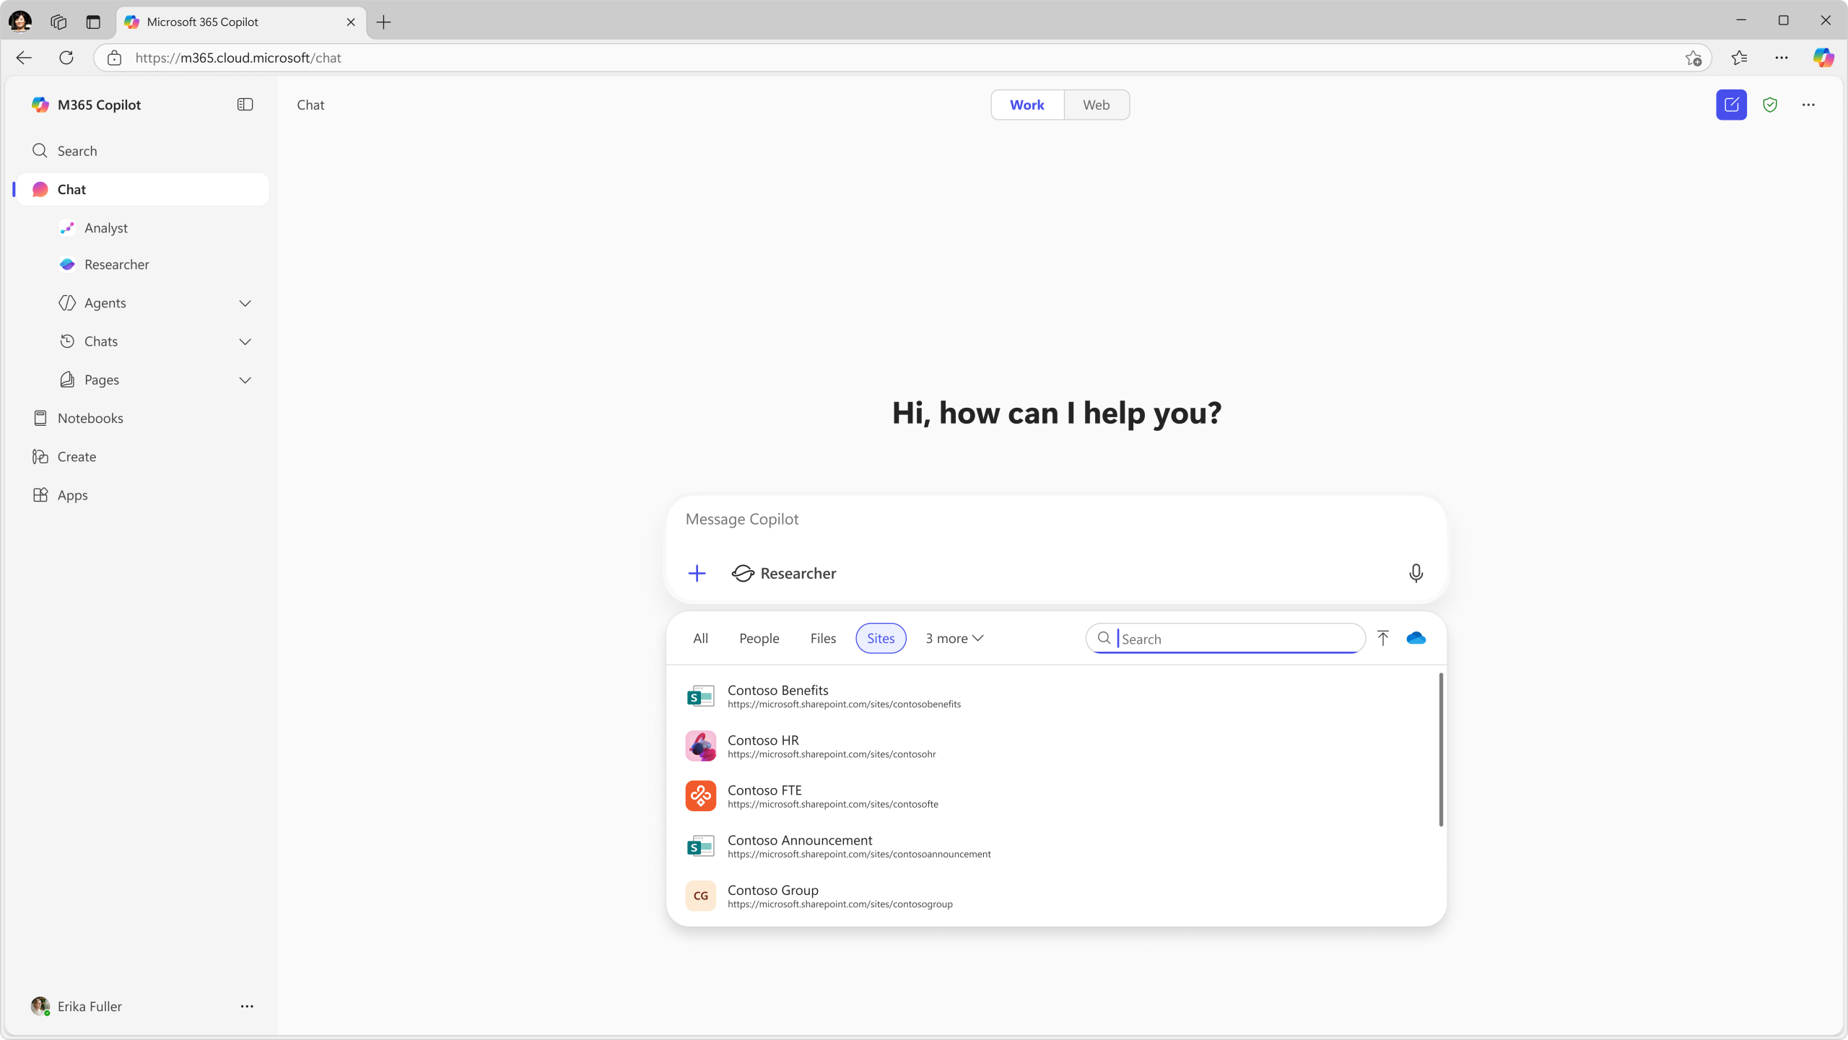Open the 3 more dropdown
1848x1040 pixels.
click(x=954, y=638)
